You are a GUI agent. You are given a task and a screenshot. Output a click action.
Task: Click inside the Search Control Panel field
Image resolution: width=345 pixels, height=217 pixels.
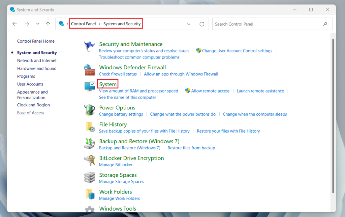coord(266,24)
